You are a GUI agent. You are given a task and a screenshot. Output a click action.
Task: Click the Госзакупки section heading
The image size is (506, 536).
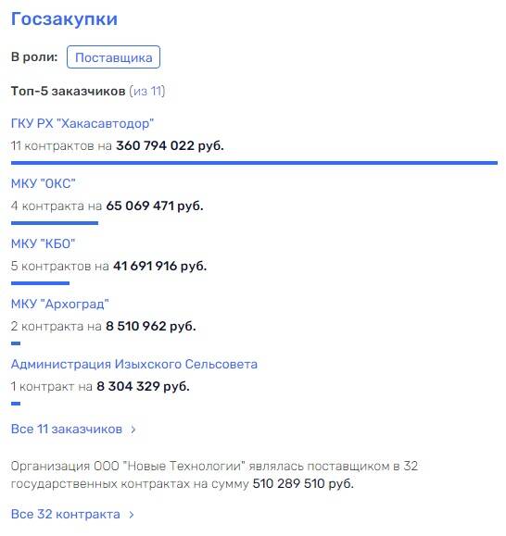point(64,19)
